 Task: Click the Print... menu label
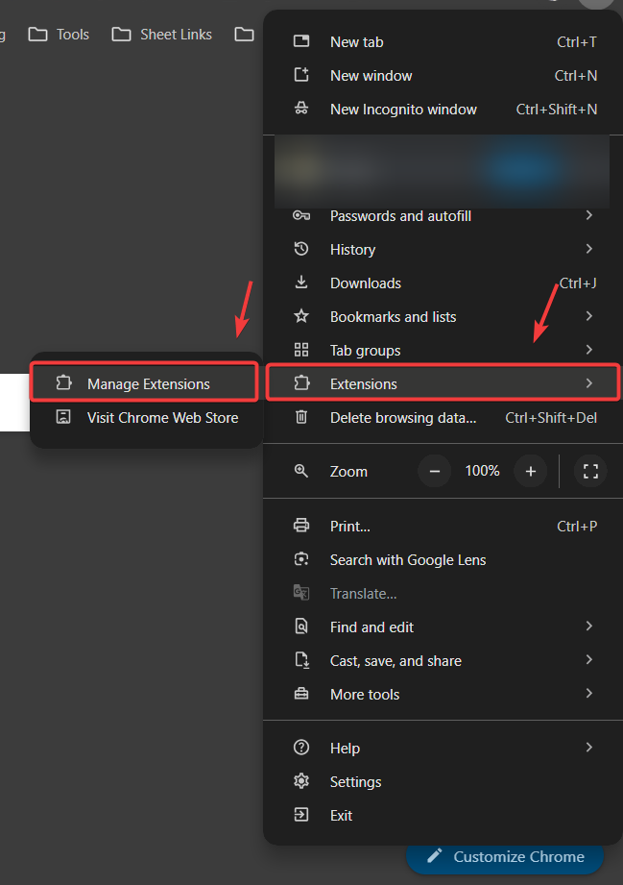pos(350,526)
